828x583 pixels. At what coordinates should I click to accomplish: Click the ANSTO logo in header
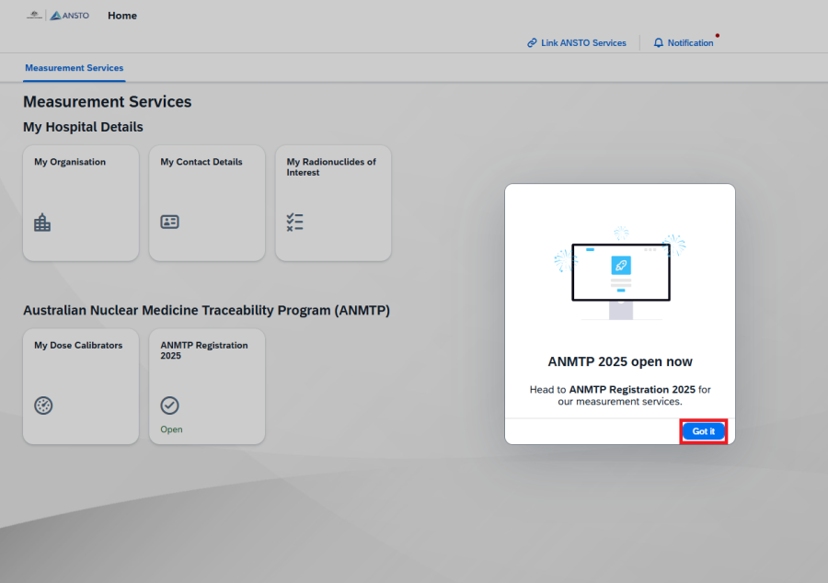(70, 16)
